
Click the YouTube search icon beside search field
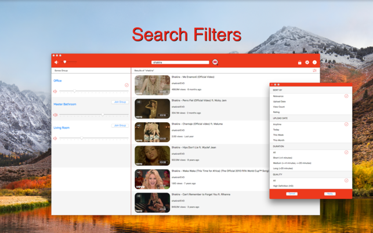tap(215, 62)
